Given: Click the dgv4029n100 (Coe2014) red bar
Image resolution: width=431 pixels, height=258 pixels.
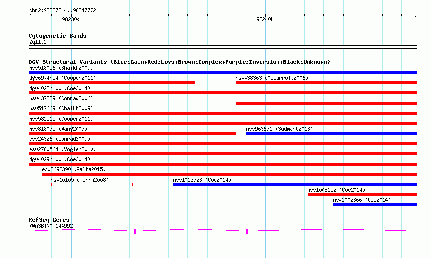Looking at the screenshot, I should click(x=223, y=164).
